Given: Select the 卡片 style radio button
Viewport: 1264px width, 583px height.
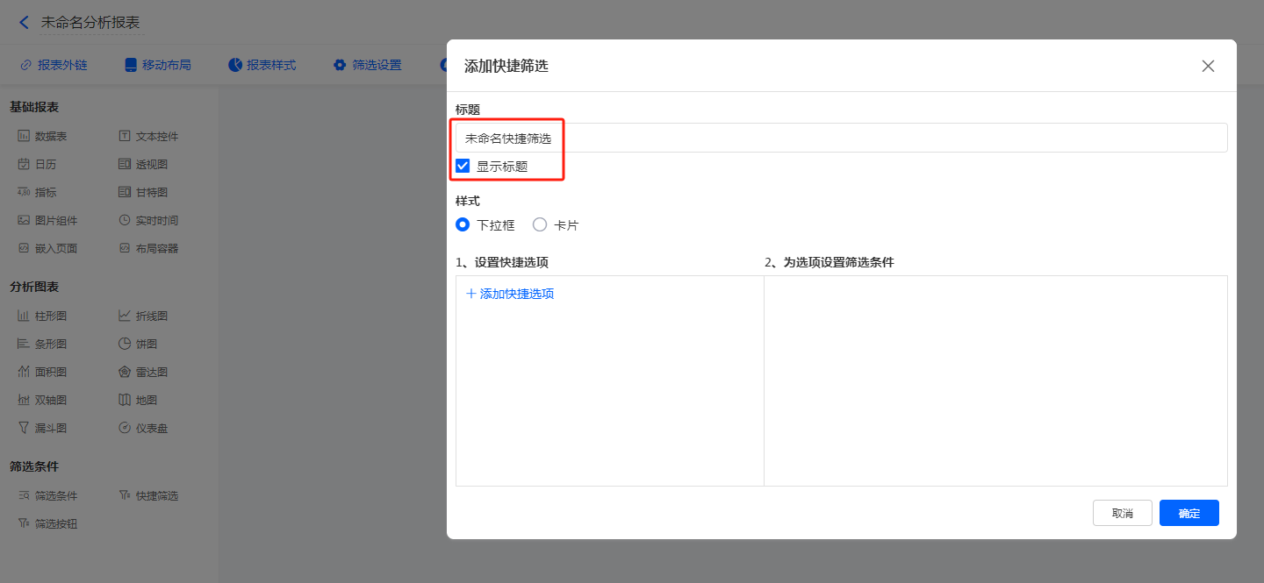Looking at the screenshot, I should point(540,224).
